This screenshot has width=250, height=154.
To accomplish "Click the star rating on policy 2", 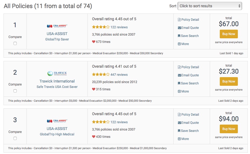I will 101,74.
